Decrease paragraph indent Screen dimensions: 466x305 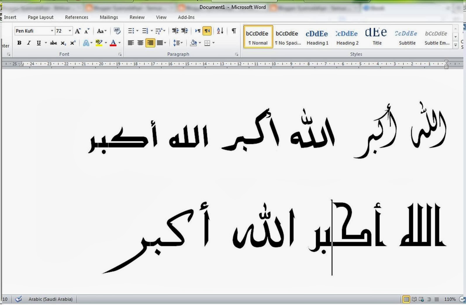(x=175, y=31)
